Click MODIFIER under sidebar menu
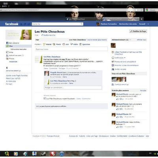Image resolution: width=158 pixels, height=158 pixels. point(13,62)
